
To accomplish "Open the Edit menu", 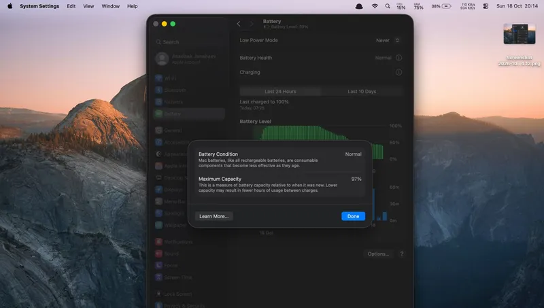I will tap(71, 6).
